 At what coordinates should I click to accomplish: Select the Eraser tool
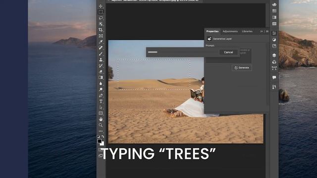pyautogui.click(x=101, y=72)
